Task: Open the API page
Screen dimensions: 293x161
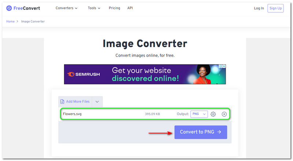Action: point(130,8)
